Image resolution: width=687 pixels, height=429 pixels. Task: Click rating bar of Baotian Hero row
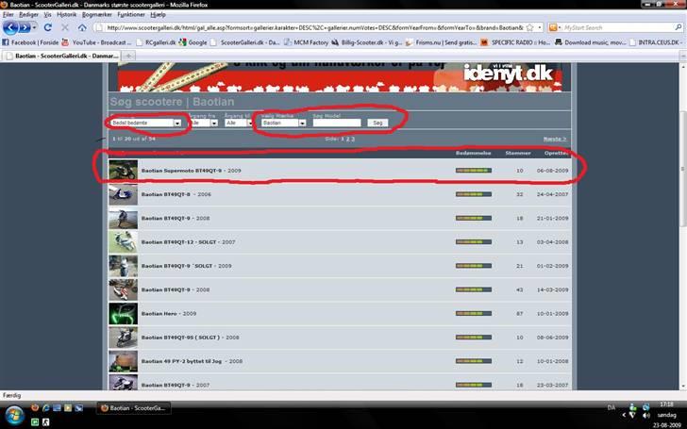click(474, 313)
